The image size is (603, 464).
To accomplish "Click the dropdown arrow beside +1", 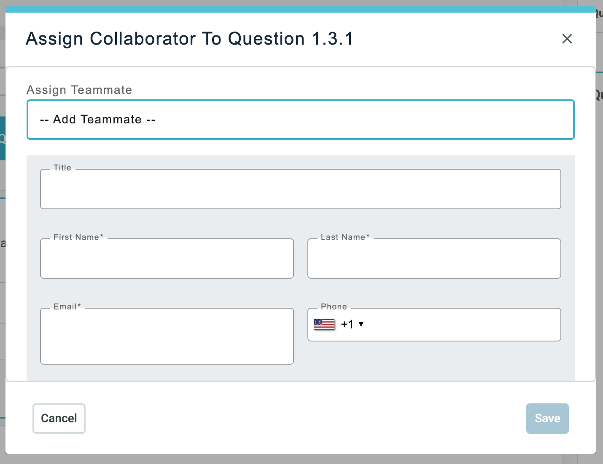I will (361, 324).
